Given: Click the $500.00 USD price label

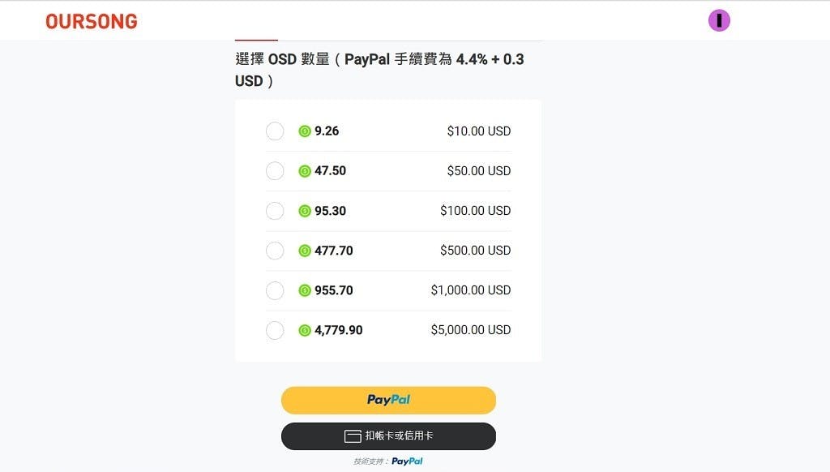Looking at the screenshot, I should click(475, 251).
